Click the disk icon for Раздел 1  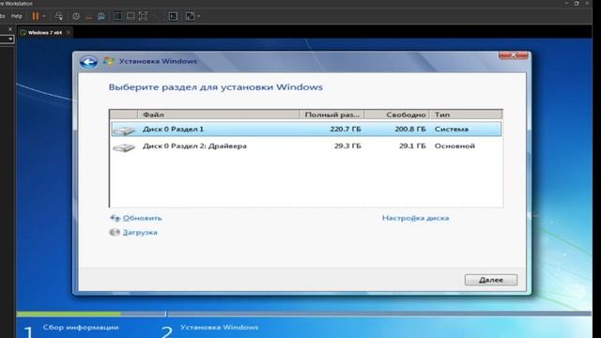tap(124, 131)
